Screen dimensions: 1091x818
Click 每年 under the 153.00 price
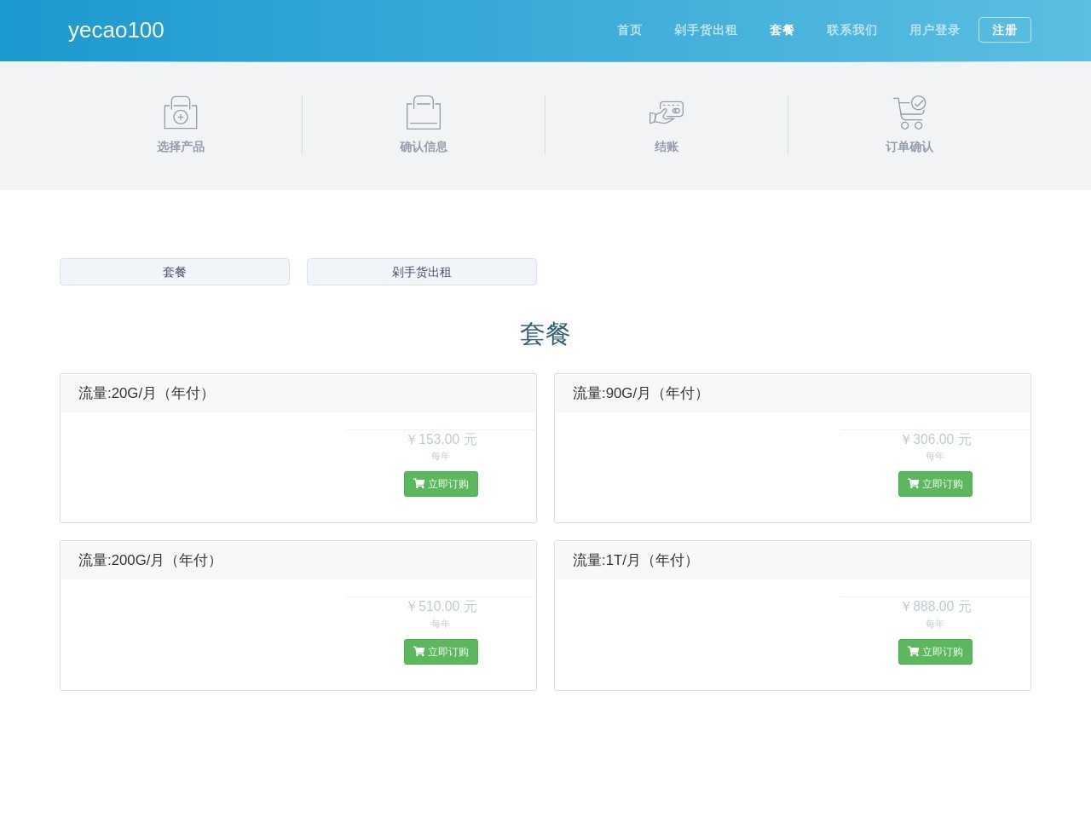(x=441, y=457)
